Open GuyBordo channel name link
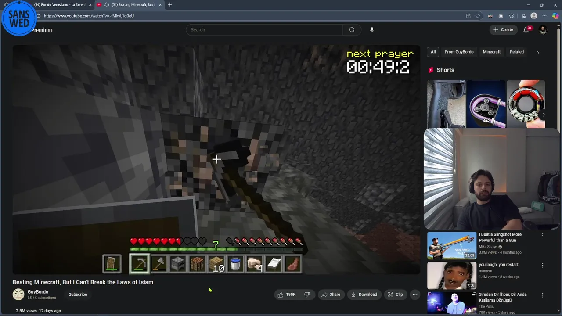Screen dimensions: 562x316 pyautogui.click(x=38, y=292)
